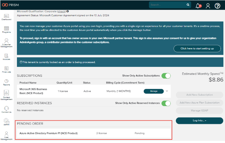The width and height of the screenshot is (225, 143).
Task: Open Dashboard from the sidebar
Action: [x=6, y=17]
